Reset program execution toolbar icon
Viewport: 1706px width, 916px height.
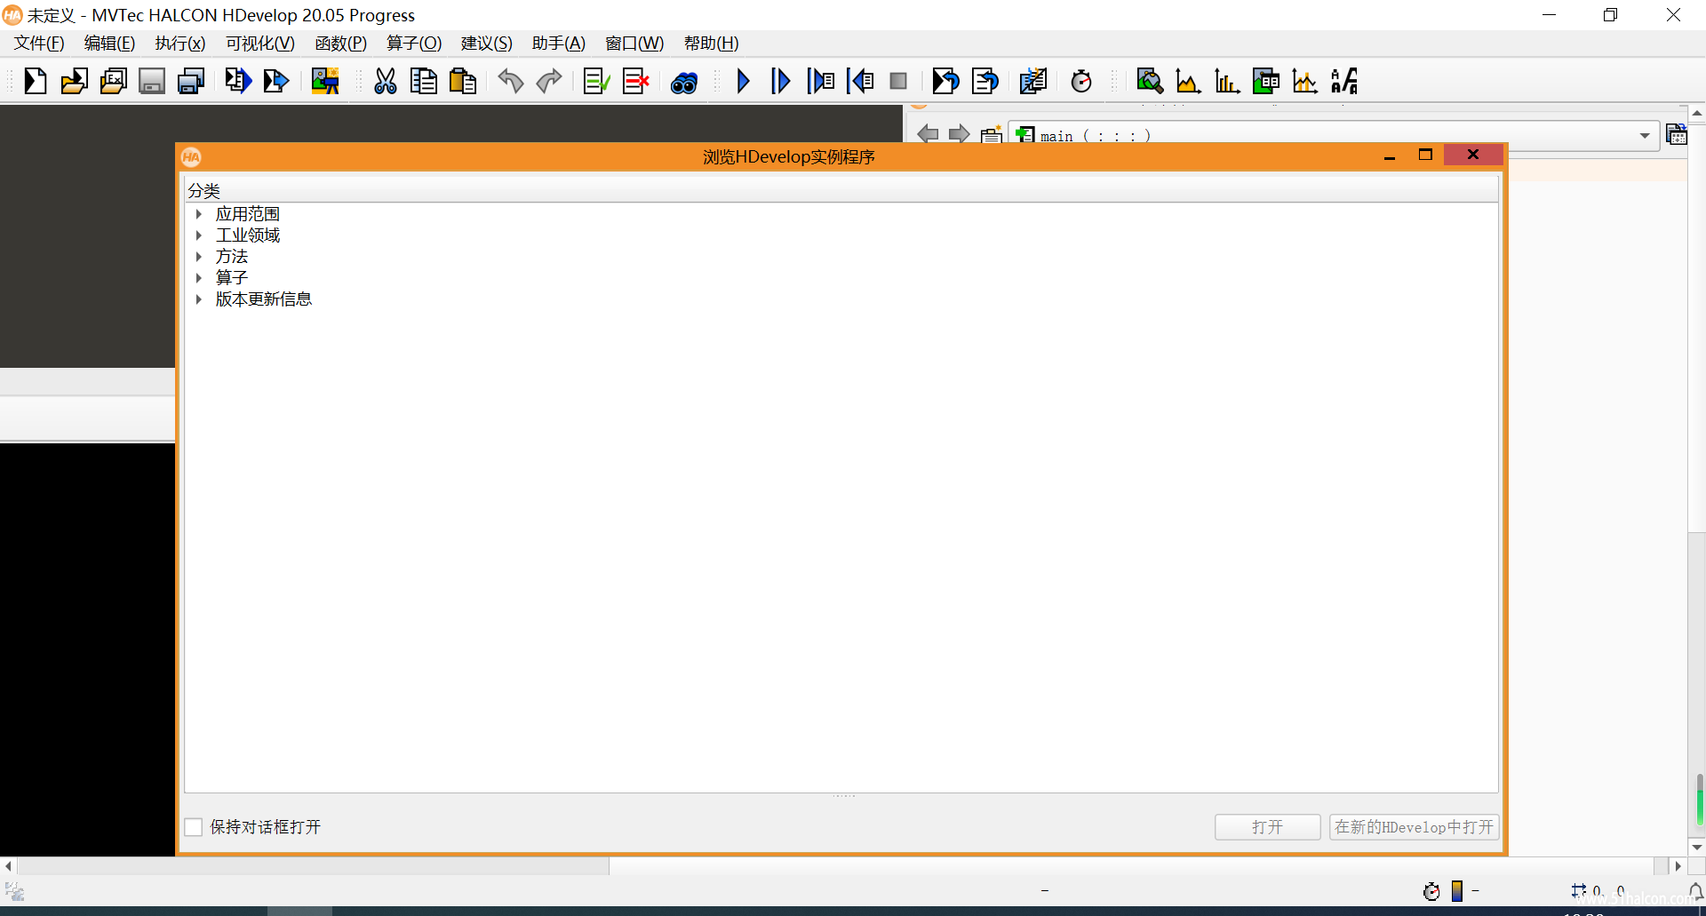click(945, 82)
